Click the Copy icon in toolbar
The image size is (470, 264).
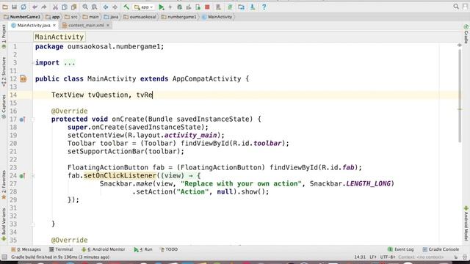(65, 7)
